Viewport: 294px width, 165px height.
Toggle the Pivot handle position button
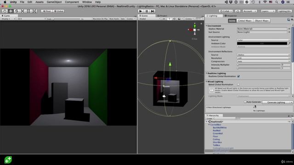coord(47,11)
